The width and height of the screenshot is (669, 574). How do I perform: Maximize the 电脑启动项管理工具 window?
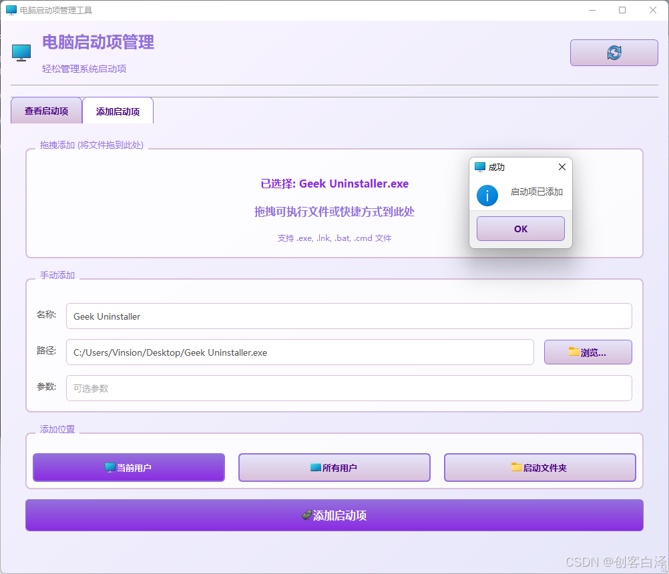(x=622, y=10)
